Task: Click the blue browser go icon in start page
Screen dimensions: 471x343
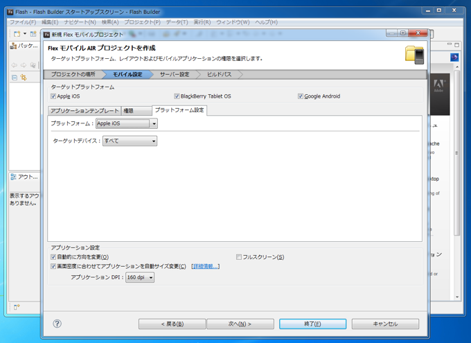Action: [454, 57]
